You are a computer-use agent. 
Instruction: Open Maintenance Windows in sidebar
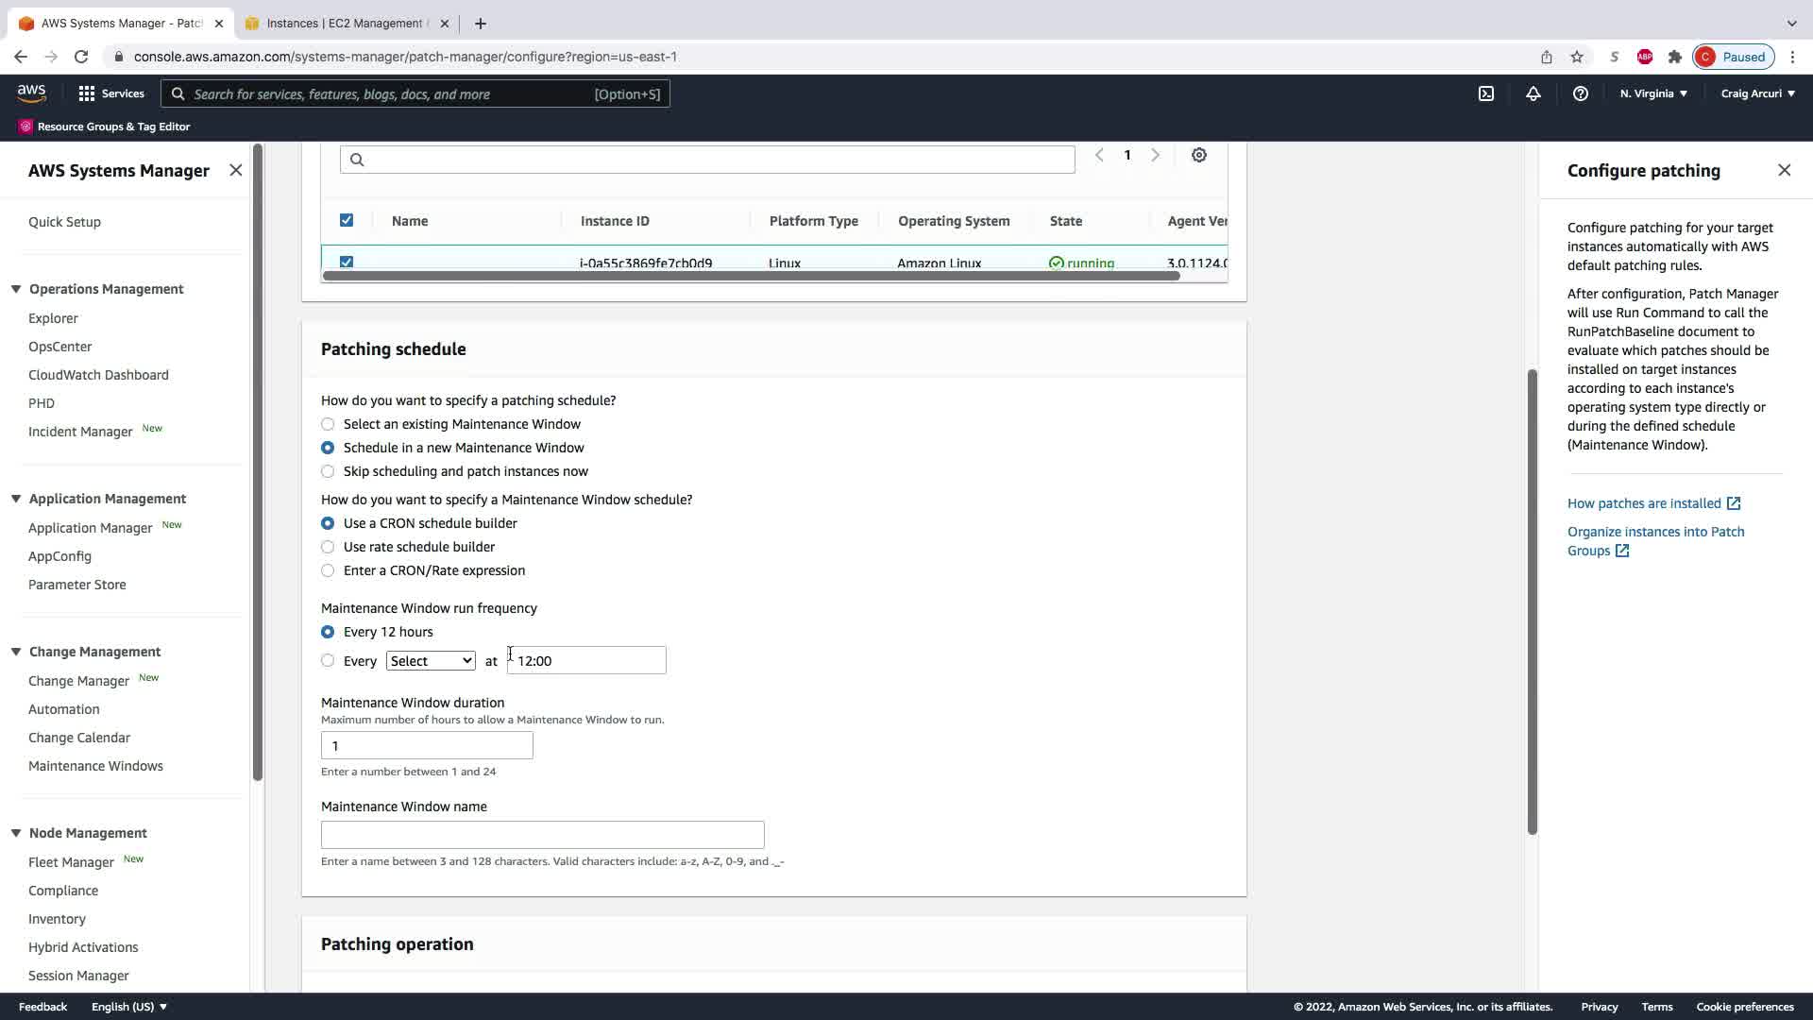[x=95, y=766]
